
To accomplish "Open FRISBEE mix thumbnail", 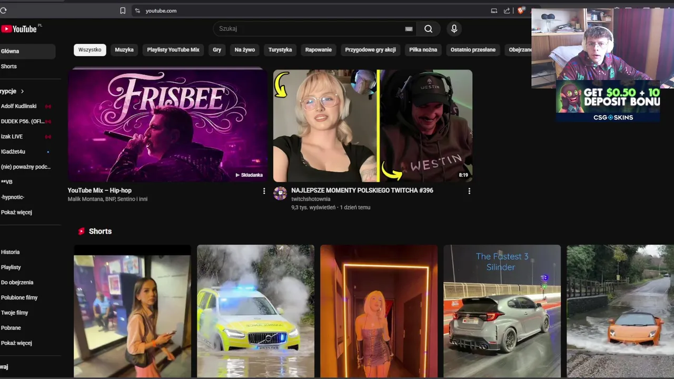I will coord(167,126).
